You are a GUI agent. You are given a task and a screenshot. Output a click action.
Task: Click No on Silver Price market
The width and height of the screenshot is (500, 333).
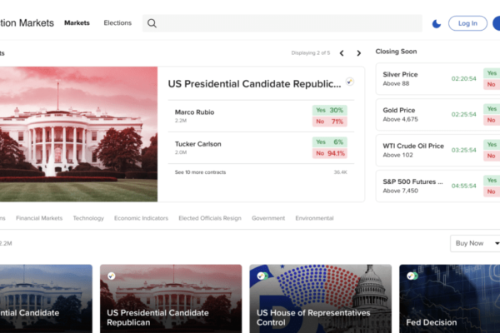[x=492, y=84]
